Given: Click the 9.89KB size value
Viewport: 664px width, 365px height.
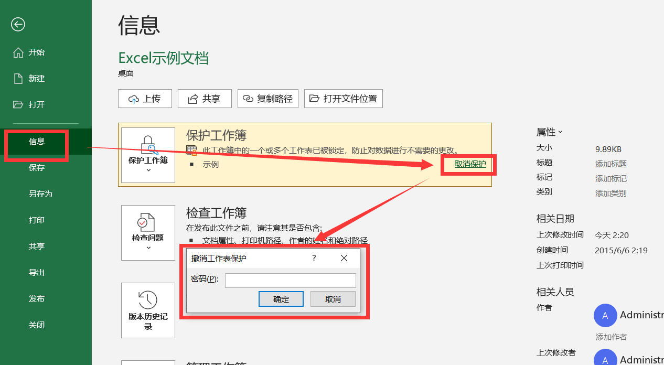Looking at the screenshot, I should 608,149.
